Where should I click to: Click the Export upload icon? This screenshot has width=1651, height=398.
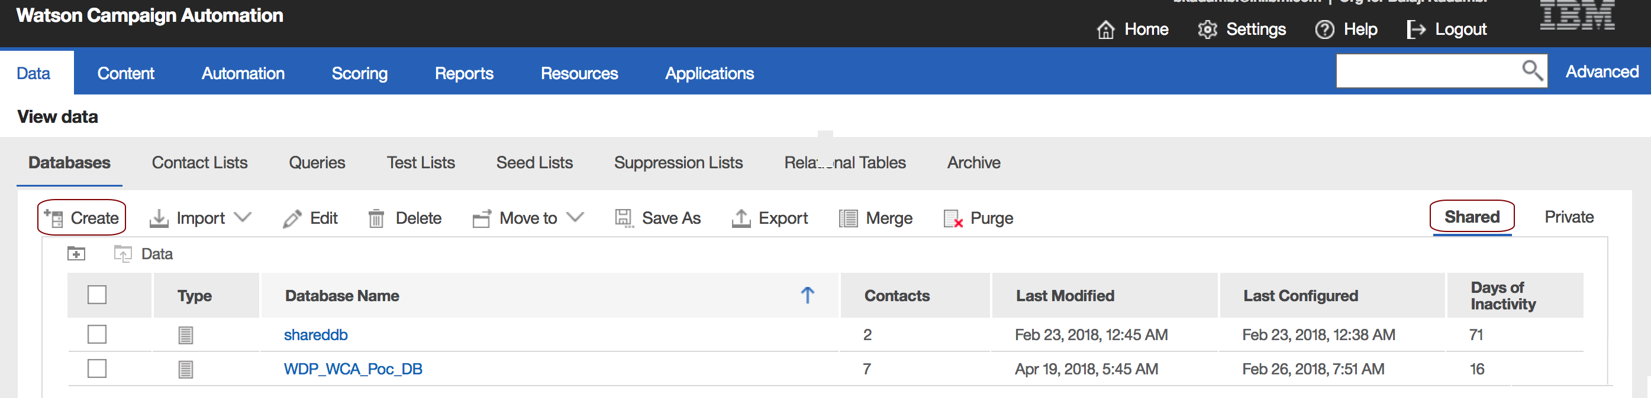(741, 218)
